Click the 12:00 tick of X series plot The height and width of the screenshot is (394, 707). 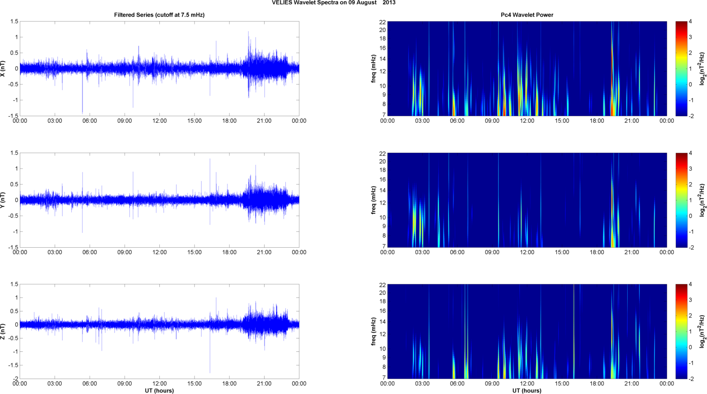click(159, 121)
